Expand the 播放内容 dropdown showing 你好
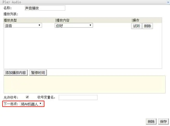This screenshot has width=170, height=126. pos(74,25)
